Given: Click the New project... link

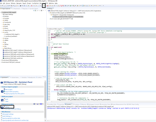Looking at the screenshot, I should [x=9, y=89].
